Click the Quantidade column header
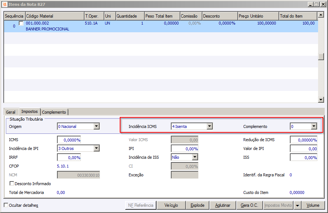The height and width of the screenshot is (213, 328). coord(130,16)
